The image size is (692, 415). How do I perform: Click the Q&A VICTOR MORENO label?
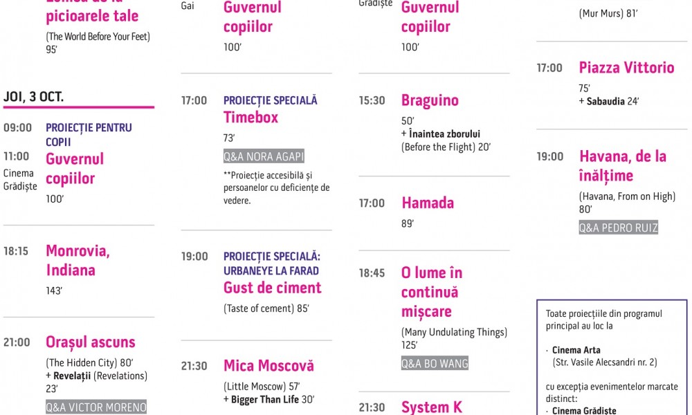(x=96, y=407)
